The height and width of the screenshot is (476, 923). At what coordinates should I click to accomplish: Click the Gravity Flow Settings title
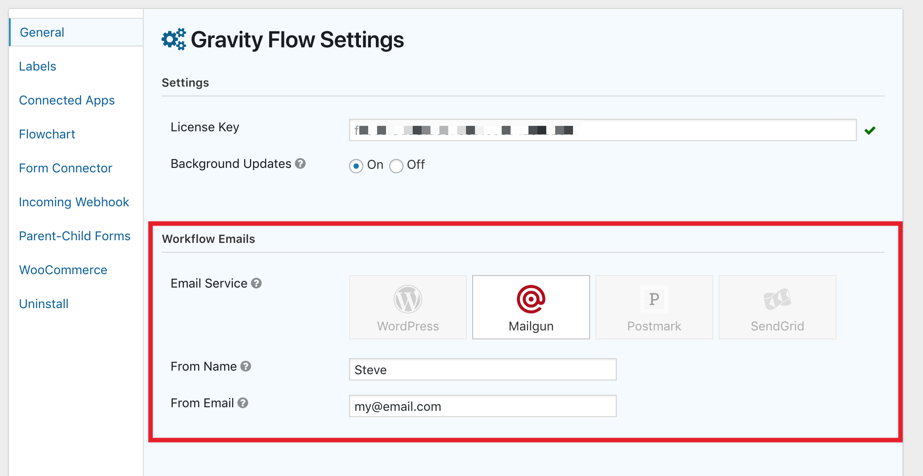(297, 40)
